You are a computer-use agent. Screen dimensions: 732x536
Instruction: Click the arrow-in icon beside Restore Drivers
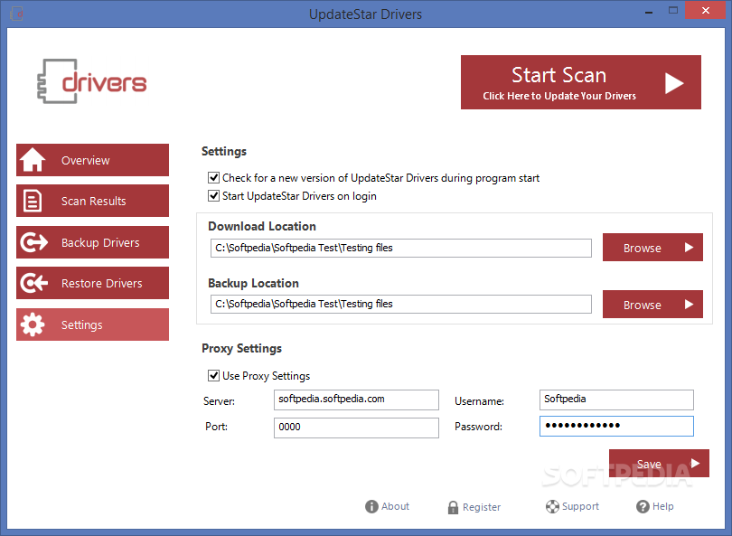[33, 283]
